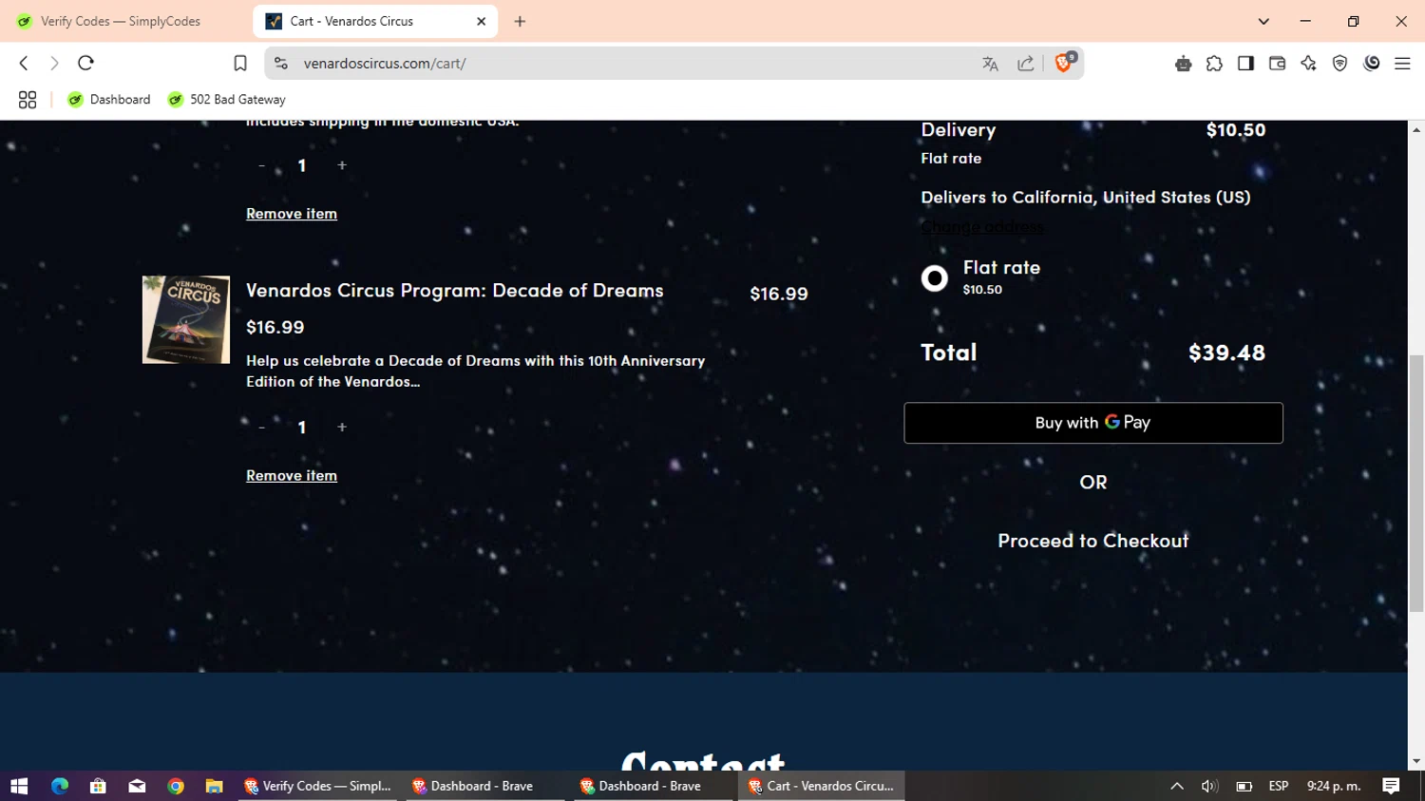Open the Brave Wallet icon
Image resolution: width=1425 pixels, height=801 pixels.
point(1277,64)
